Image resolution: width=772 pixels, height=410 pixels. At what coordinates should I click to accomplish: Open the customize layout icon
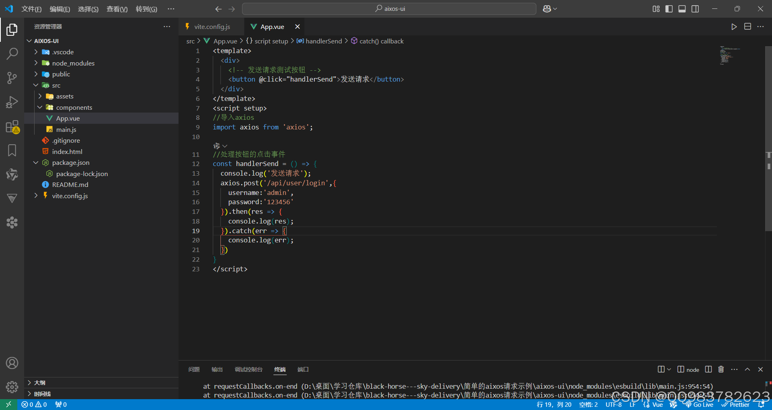656,9
